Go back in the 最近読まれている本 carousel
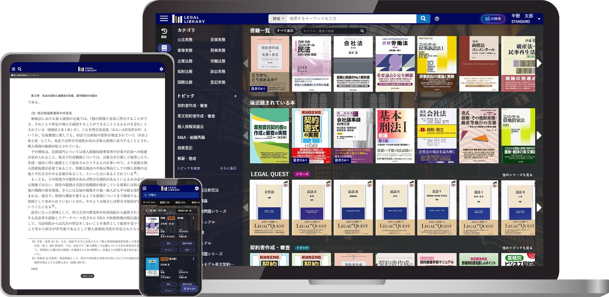The width and height of the screenshot is (609, 297). [246, 135]
